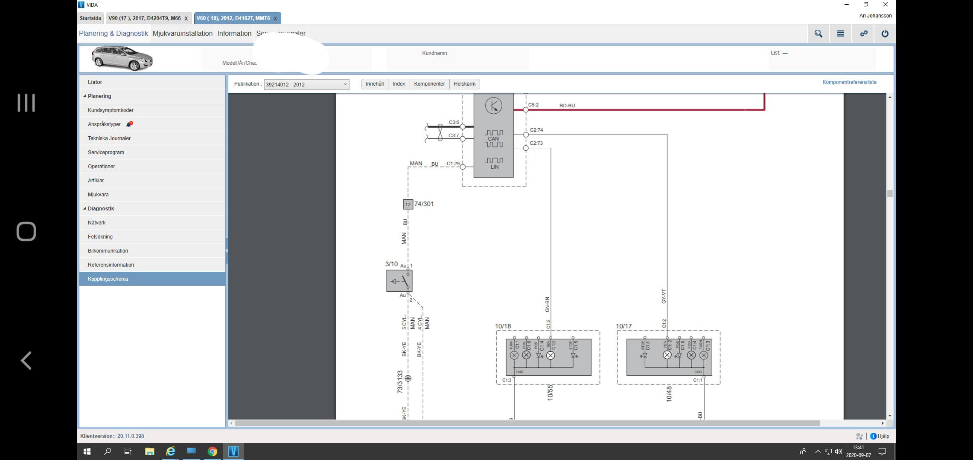Open the Hjälp link
The height and width of the screenshot is (460, 973).
883,436
